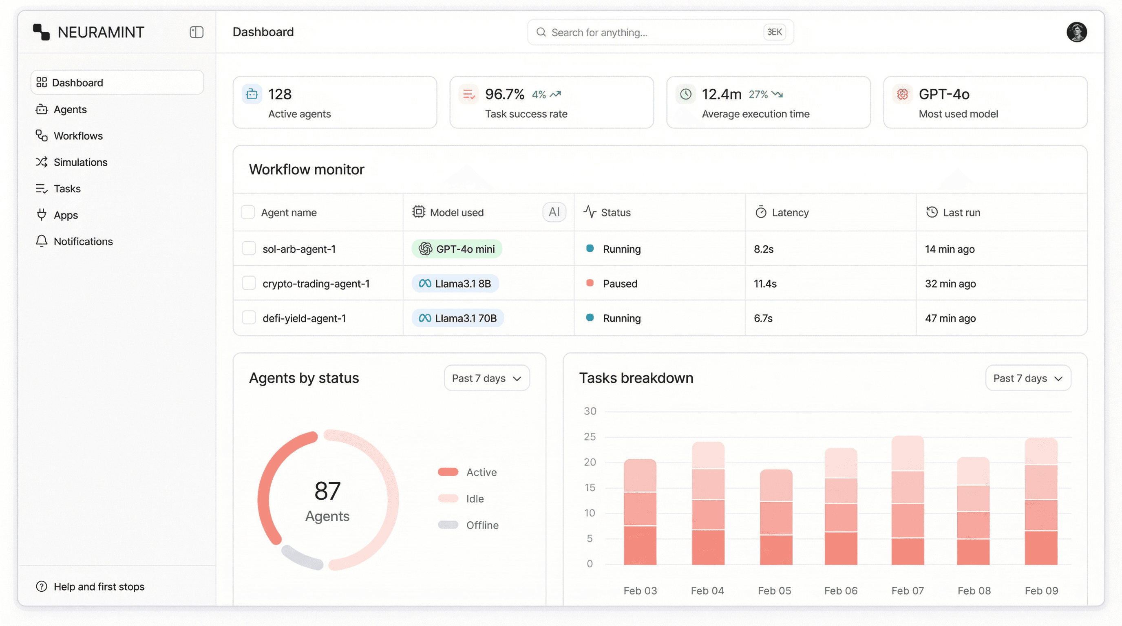Select the Simulations shuffle icon
The height and width of the screenshot is (626, 1122).
[41, 162]
